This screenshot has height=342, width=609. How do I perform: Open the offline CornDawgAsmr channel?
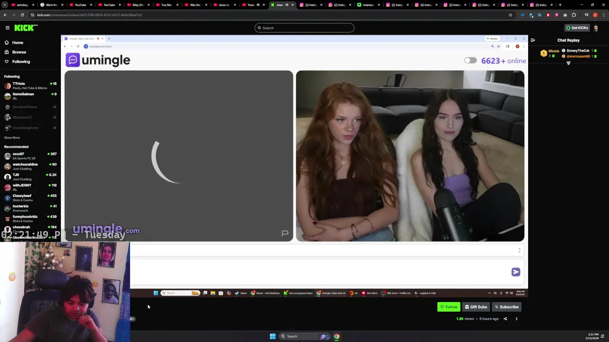[30, 128]
